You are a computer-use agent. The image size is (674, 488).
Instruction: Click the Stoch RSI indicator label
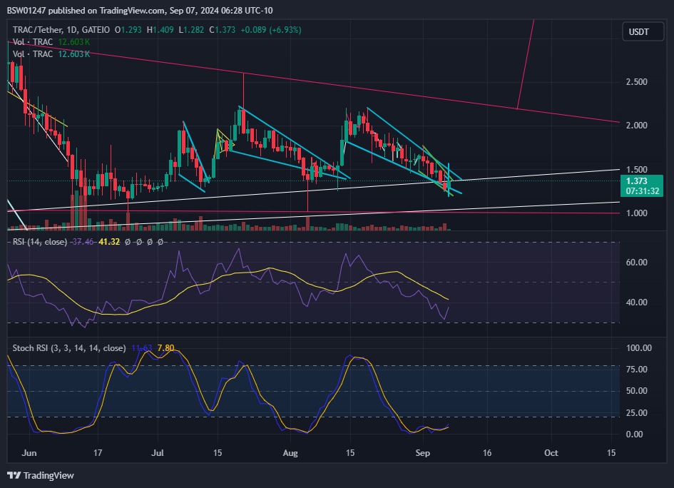(69, 348)
